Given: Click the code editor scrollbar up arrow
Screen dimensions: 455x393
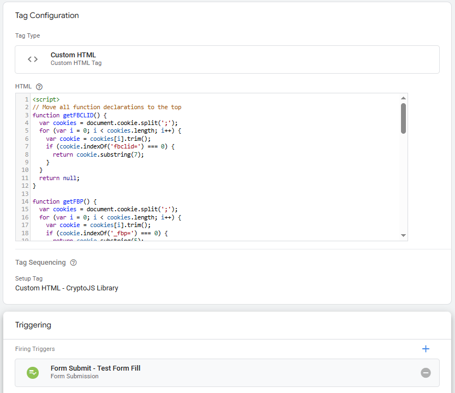Looking at the screenshot, I should pyautogui.click(x=403, y=97).
